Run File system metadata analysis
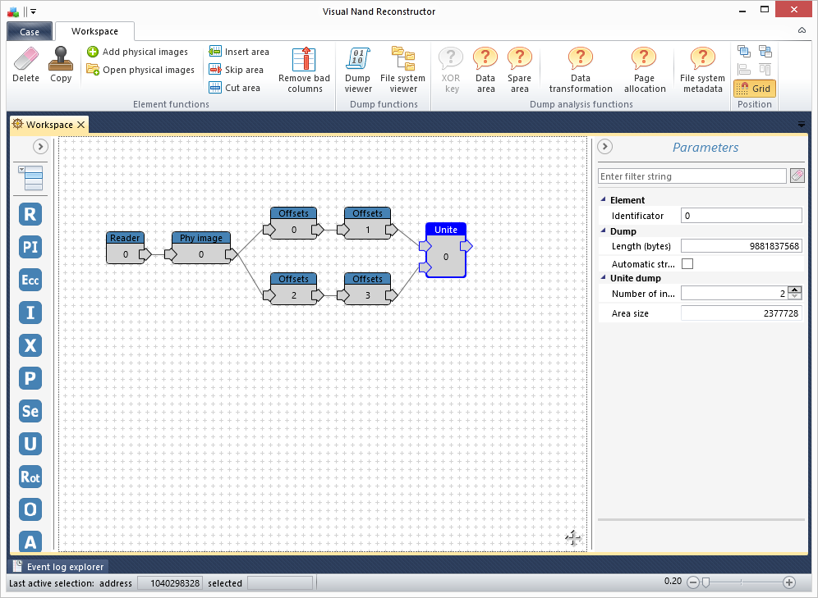Viewport: 818px width, 598px height. (x=702, y=70)
